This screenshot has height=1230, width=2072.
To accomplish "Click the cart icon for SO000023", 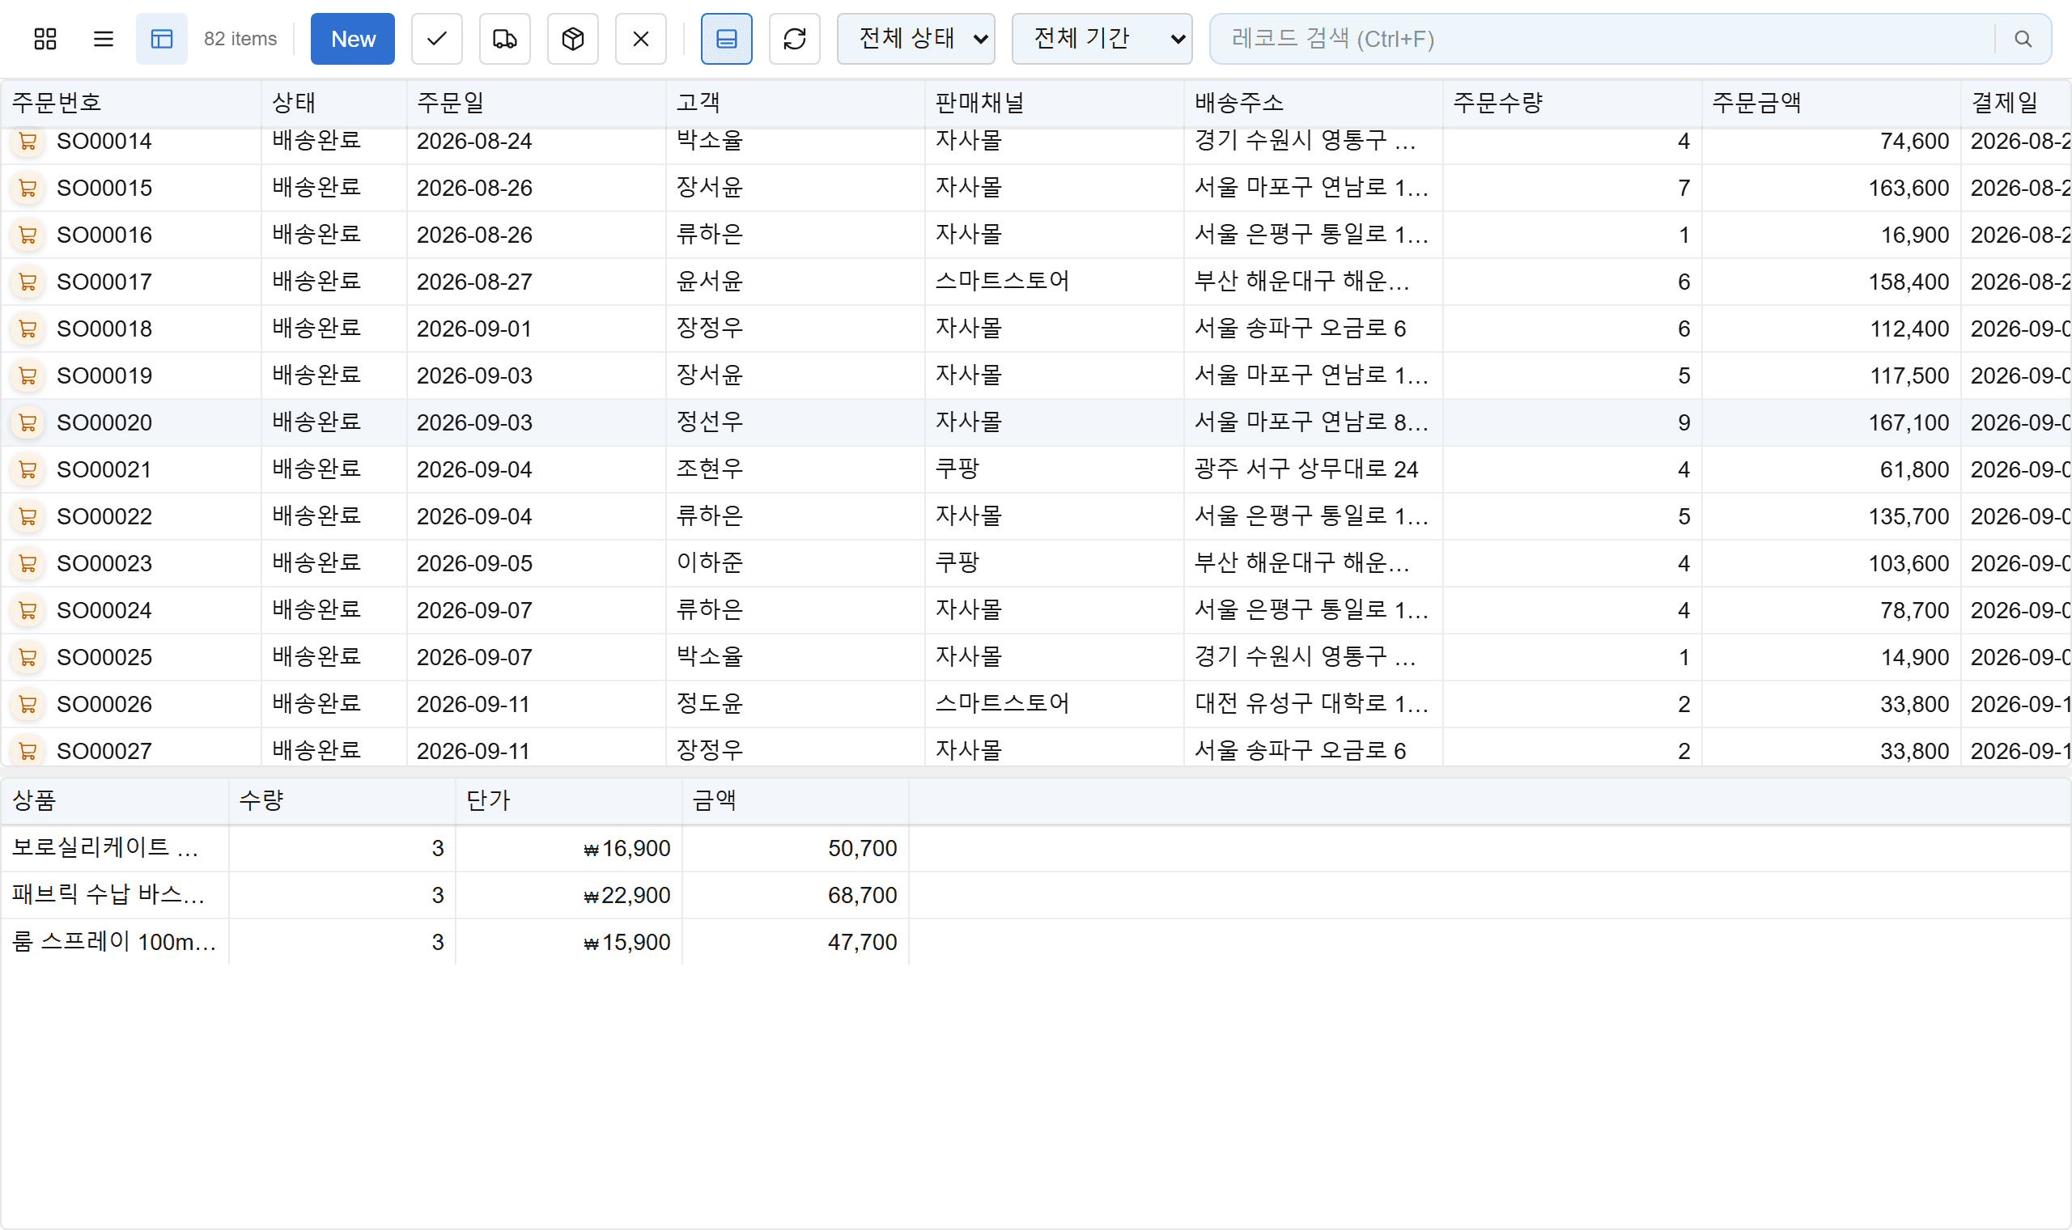I will point(28,563).
